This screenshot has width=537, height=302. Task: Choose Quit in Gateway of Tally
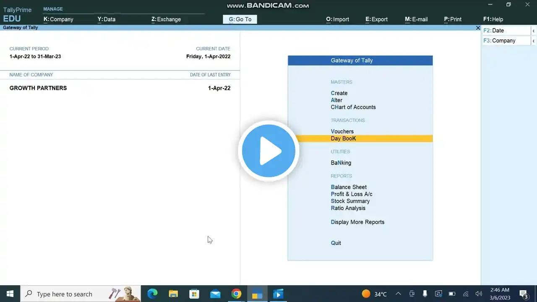pos(336,243)
